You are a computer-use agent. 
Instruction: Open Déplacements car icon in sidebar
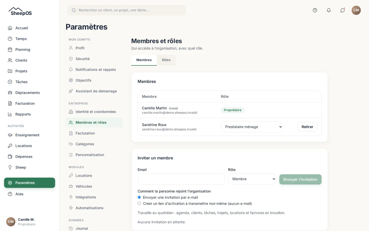tap(10, 93)
